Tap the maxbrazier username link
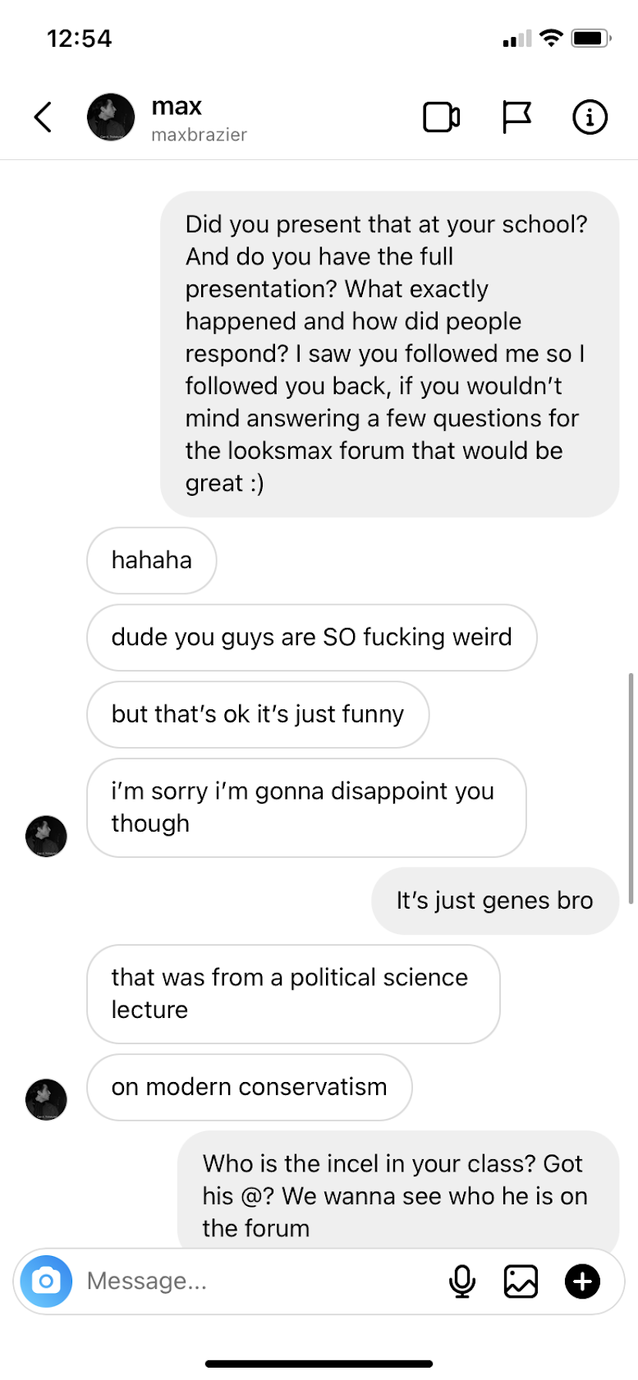This screenshot has width=638, height=1380. [x=199, y=135]
